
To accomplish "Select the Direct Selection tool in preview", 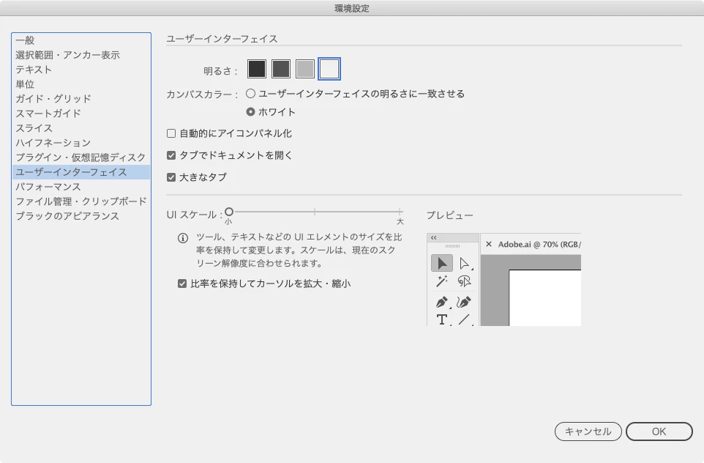I will pos(464,264).
